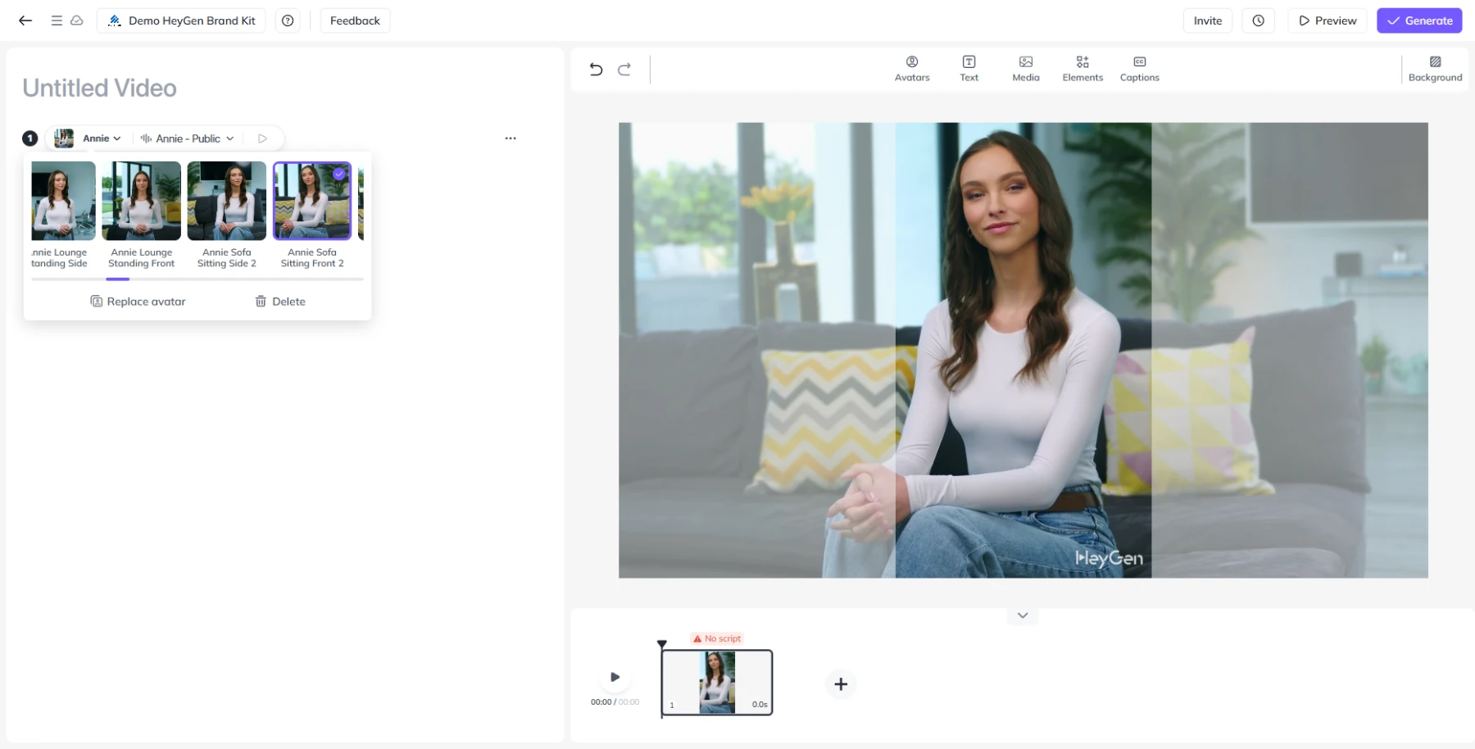The height and width of the screenshot is (749, 1475).
Task: Open the Text tool
Action: (x=969, y=69)
